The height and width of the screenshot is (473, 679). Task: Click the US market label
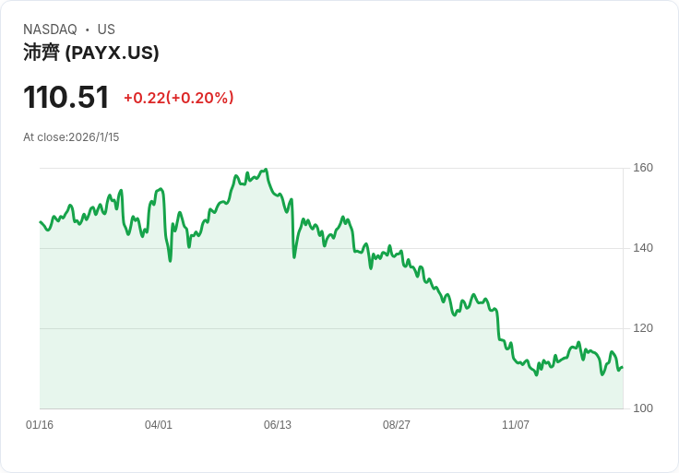pos(106,30)
